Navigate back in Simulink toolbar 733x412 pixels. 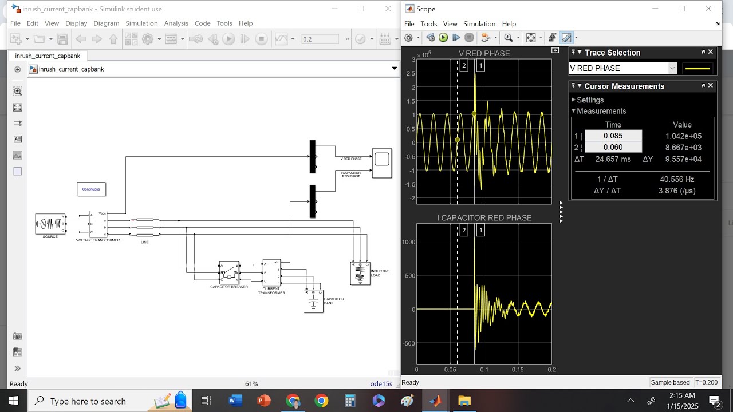click(x=81, y=39)
